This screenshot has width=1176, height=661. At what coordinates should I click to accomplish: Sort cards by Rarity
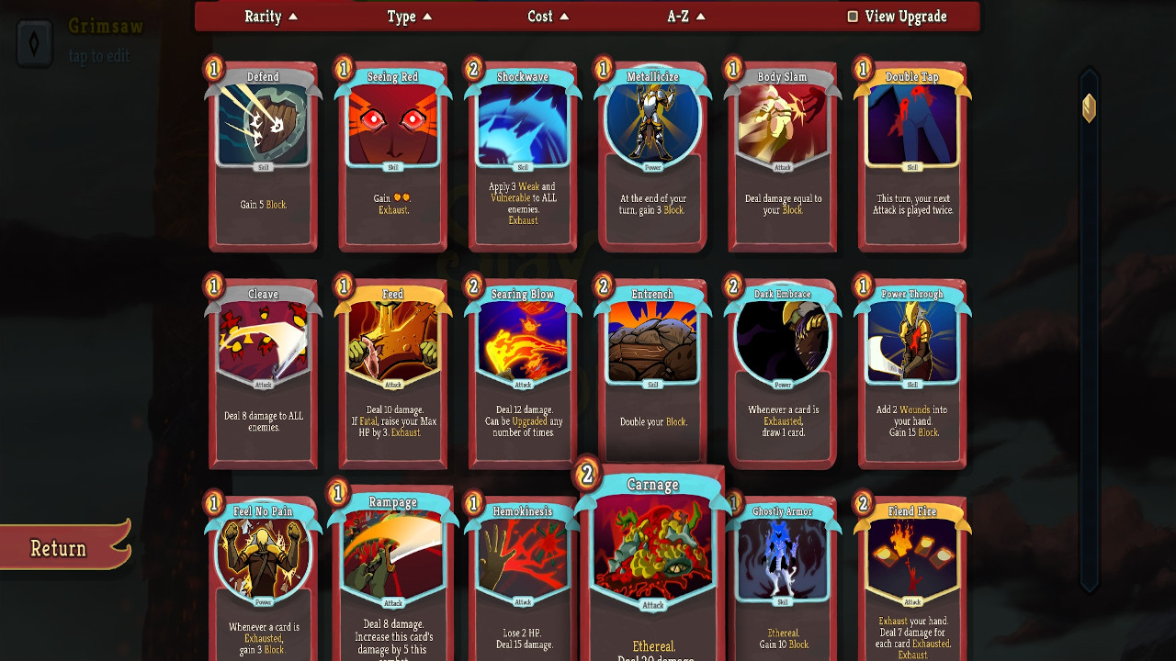[x=271, y=17]
